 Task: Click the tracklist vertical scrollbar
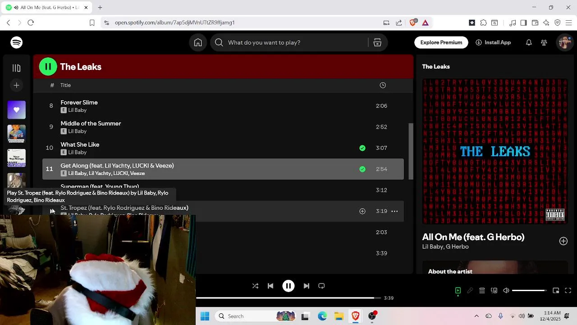click(411, 151)
